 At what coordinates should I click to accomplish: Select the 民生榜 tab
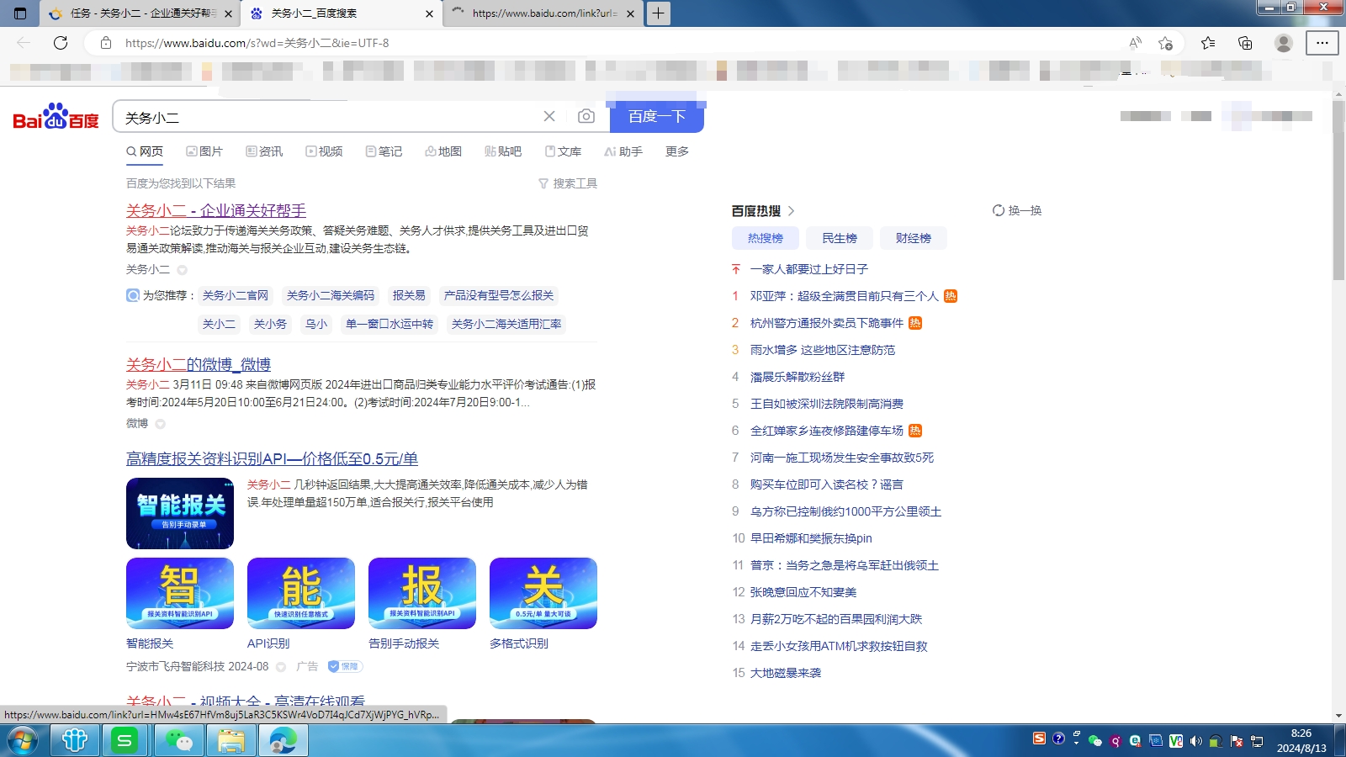(x=840, y=238)
